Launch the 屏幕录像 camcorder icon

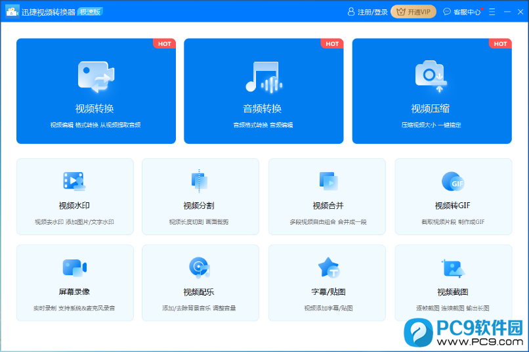(x=75, y=268)
